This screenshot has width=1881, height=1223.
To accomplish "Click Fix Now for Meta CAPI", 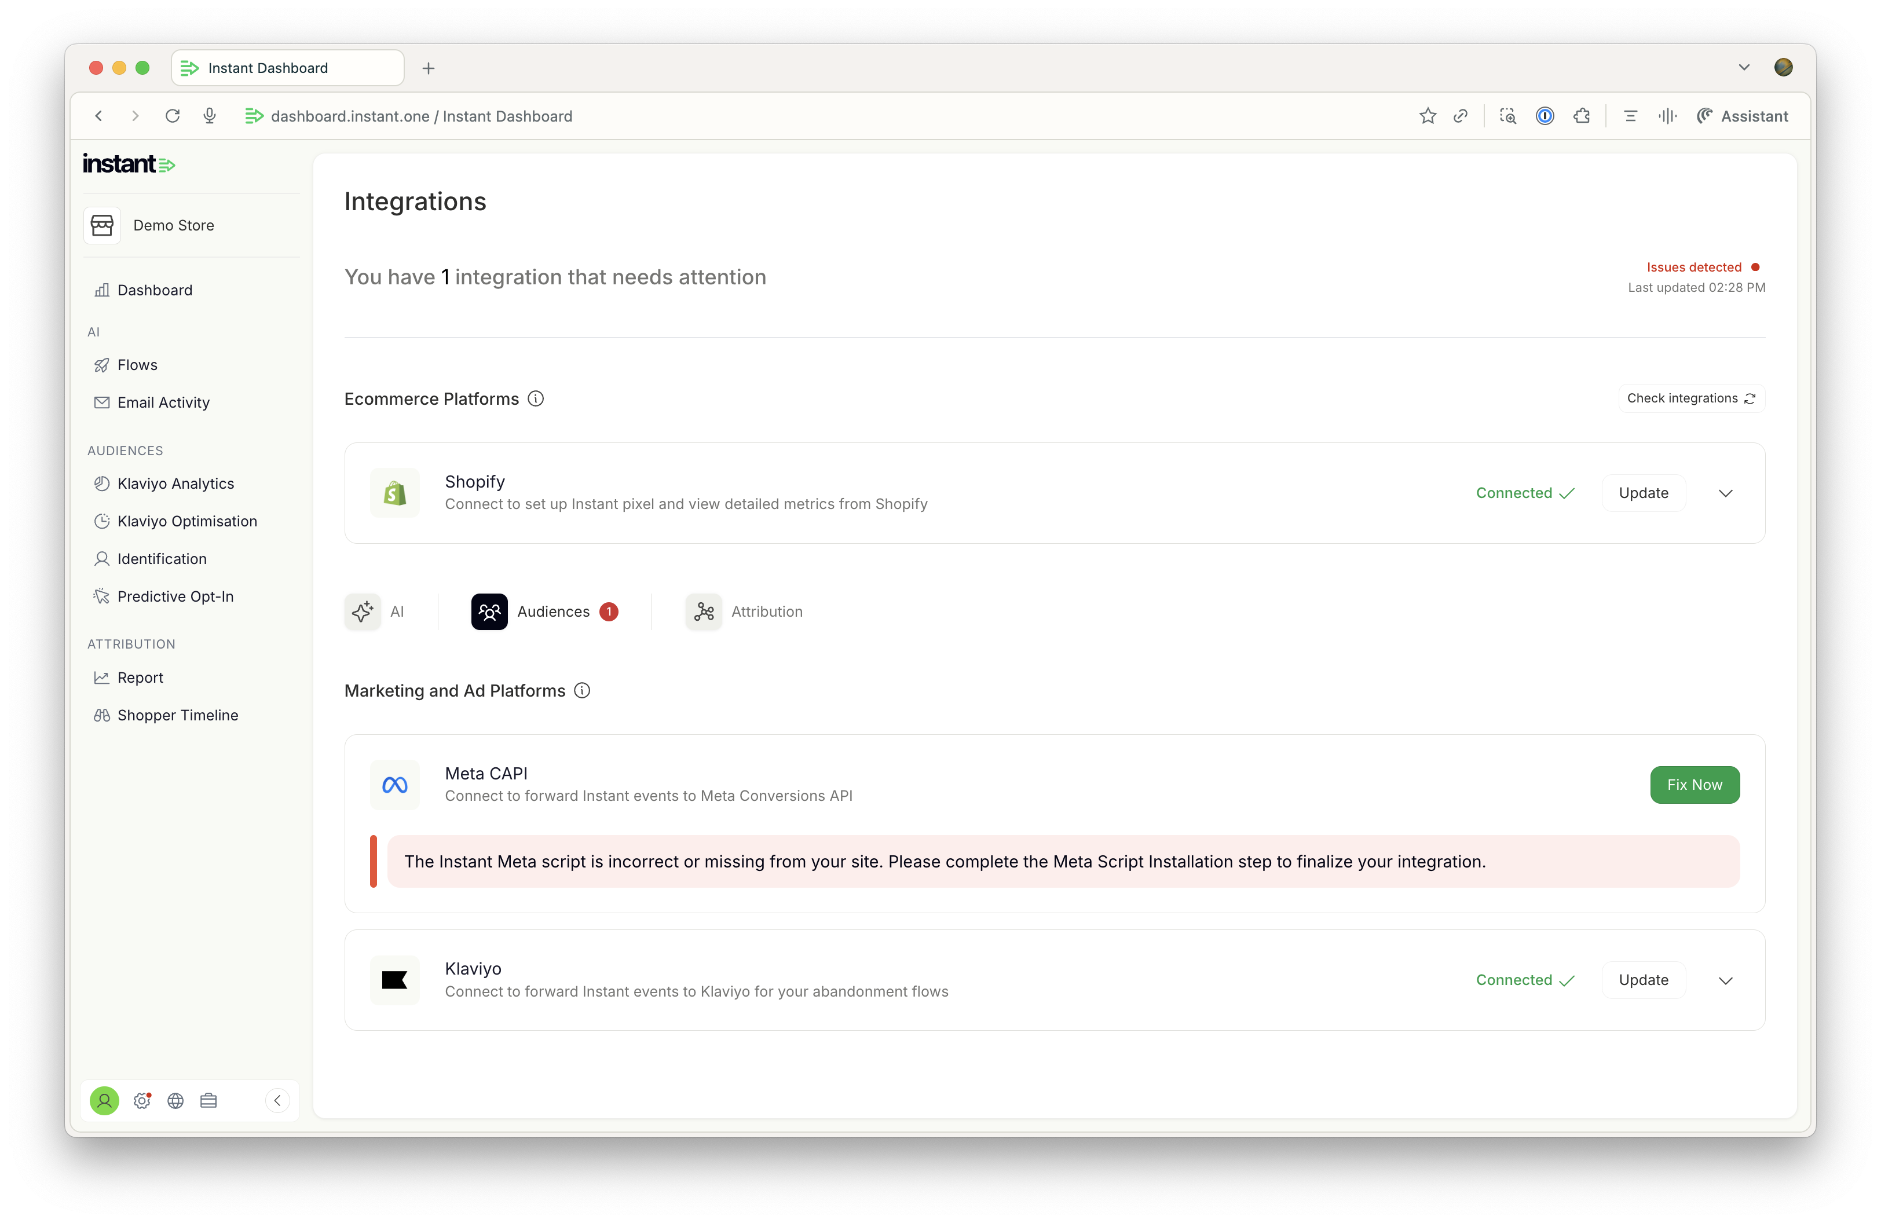I will [x=1695, y=785].
